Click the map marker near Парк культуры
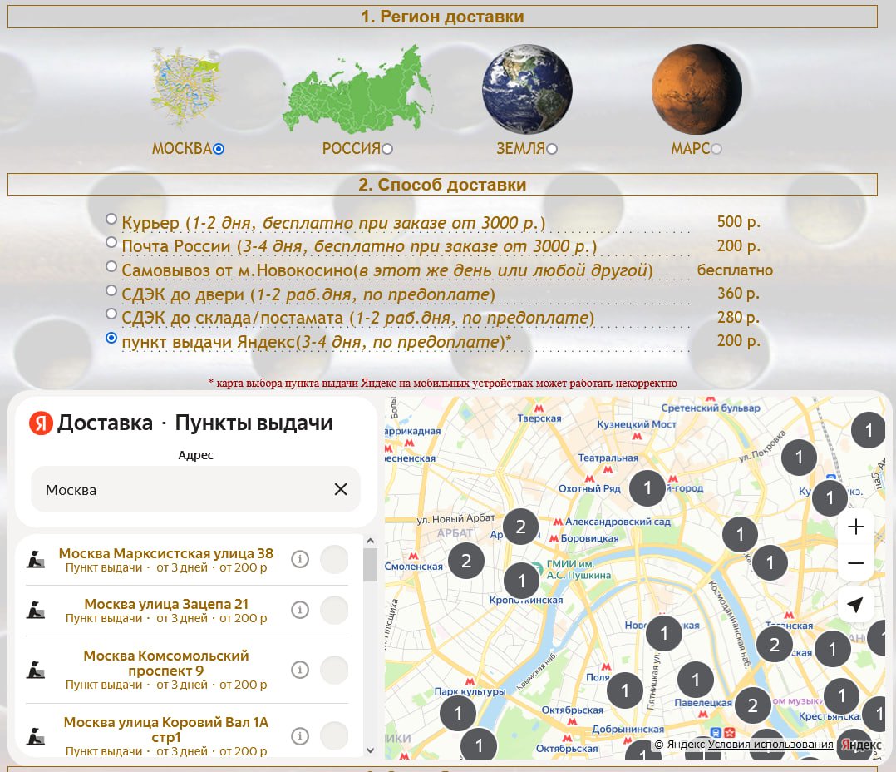 (x=458, y=713)
